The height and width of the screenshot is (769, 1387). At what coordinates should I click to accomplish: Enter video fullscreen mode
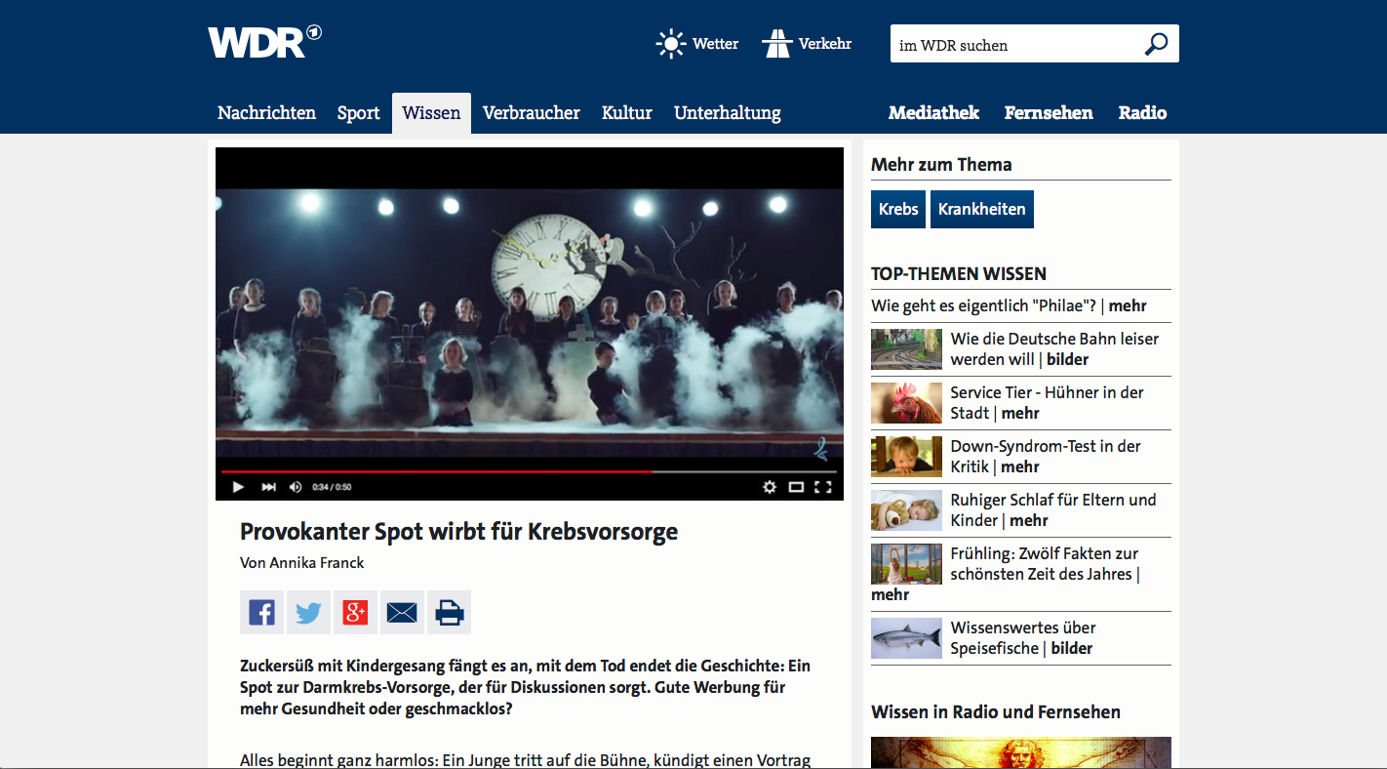[x=823, y=487]
